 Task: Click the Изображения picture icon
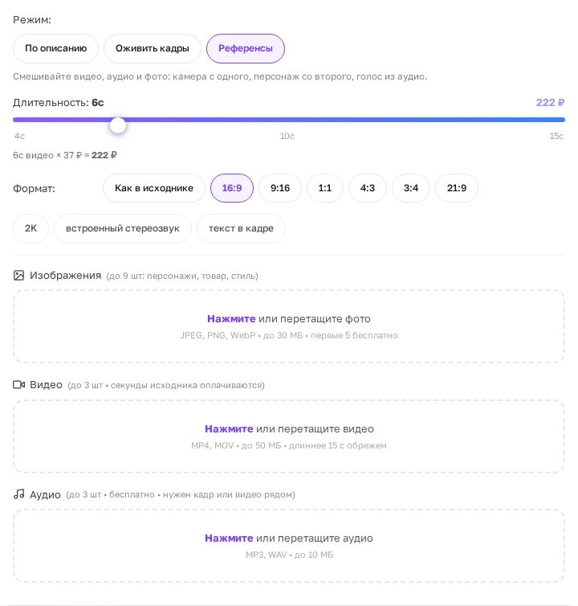tap(18, 275)
